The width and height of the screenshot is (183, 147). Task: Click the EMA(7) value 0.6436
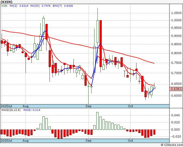pyautogui.click(x=68, y=6)
